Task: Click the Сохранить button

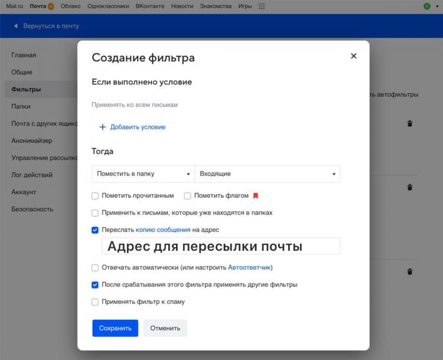Action: click(115, 328)
